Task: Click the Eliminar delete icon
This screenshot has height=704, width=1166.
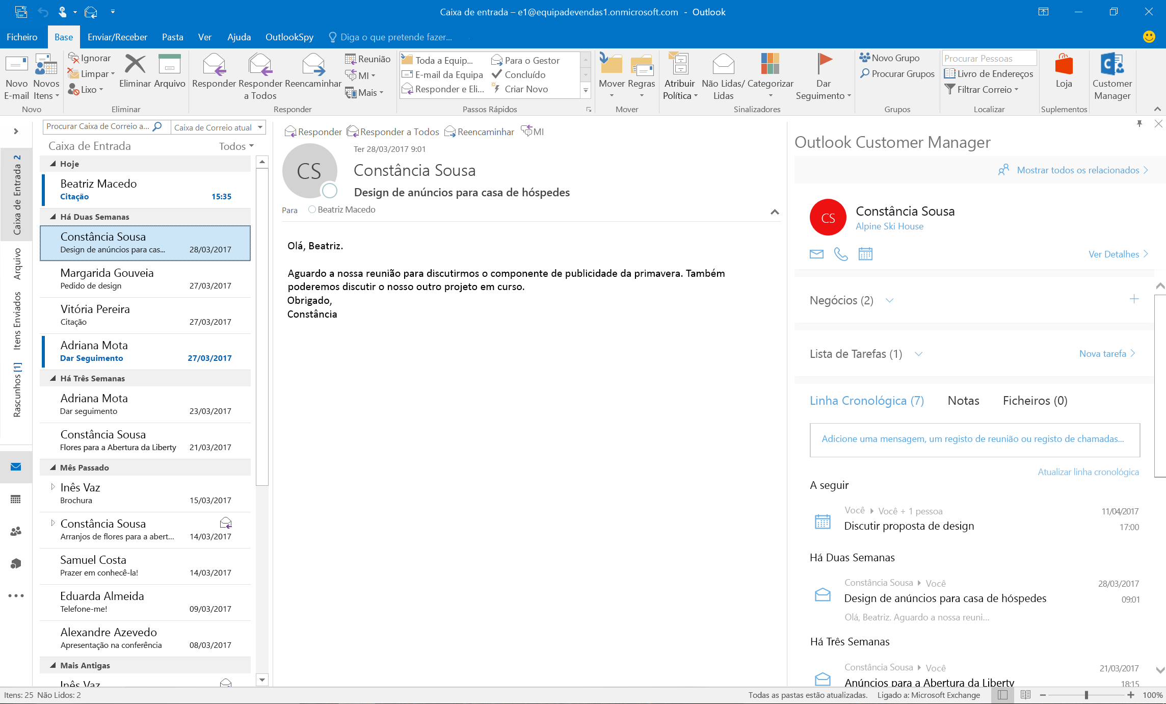Action: point(135,65)
